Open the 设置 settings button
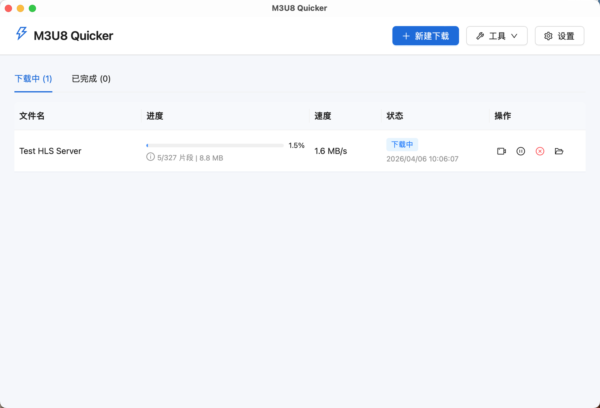600x408 pixels. click(559, 36)
